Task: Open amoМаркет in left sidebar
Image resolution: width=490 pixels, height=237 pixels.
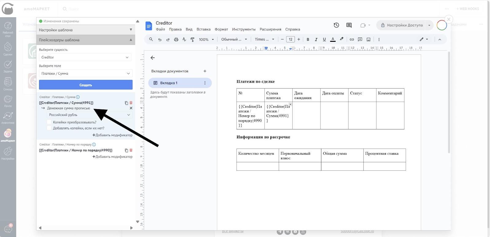Action: (8, 136)
